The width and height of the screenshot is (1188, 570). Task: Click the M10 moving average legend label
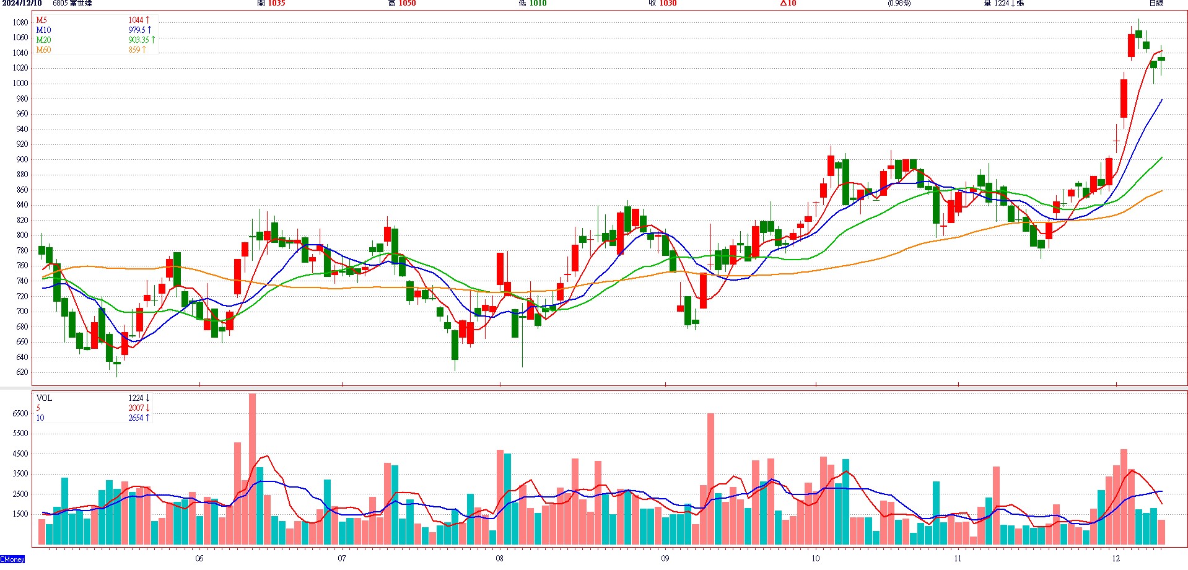(43, 30)
